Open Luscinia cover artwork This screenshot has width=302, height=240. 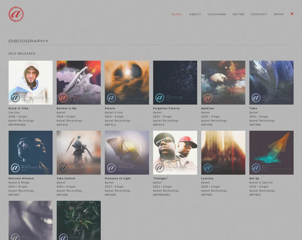click(x=223, y=153)
